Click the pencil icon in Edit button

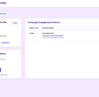13,23
